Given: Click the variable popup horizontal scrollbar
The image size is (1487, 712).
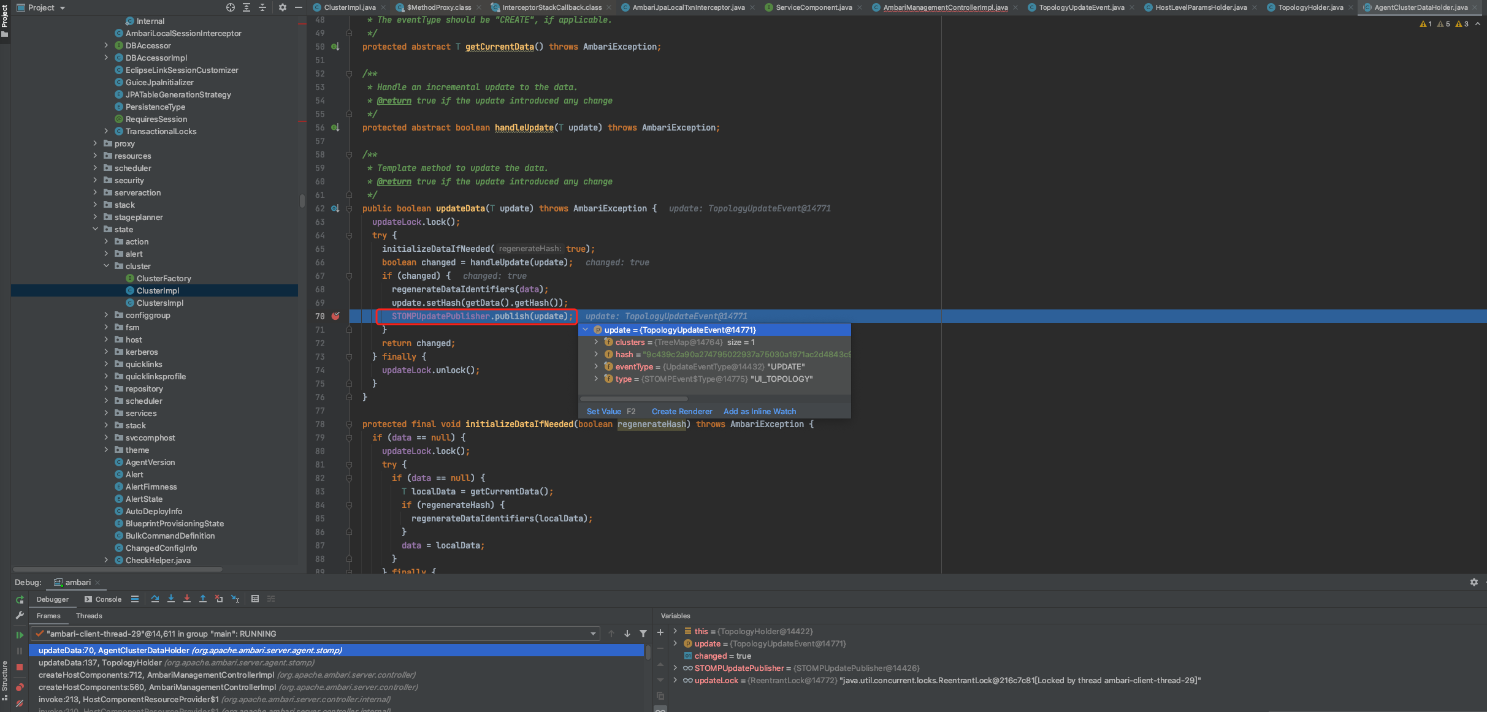Looking at the screenshot, I should click(634, 399).
